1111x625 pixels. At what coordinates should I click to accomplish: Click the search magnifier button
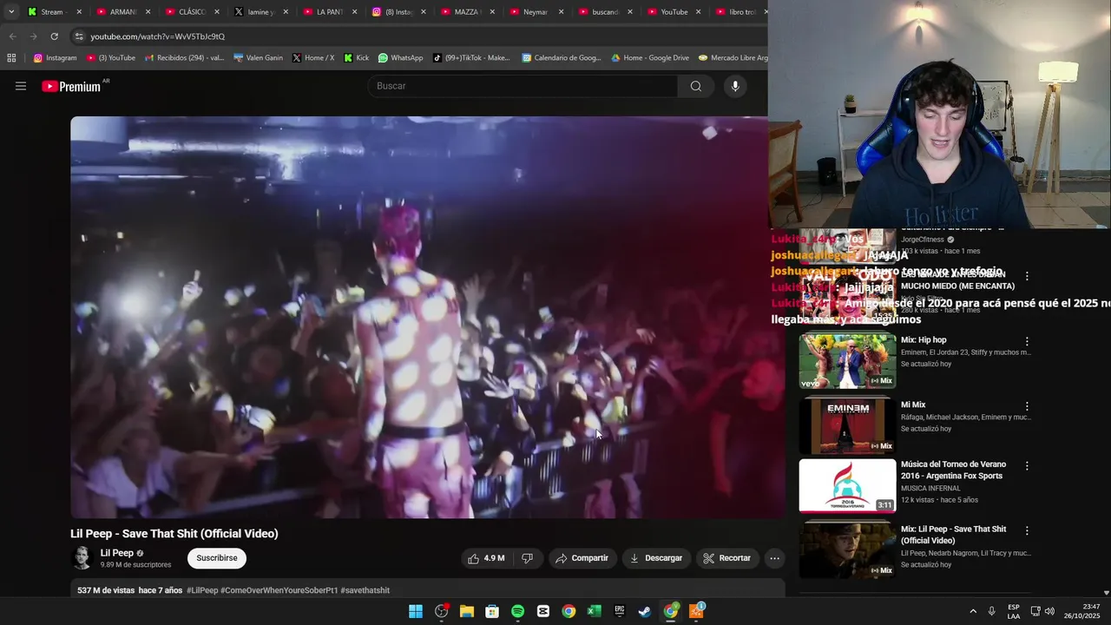pyautogui.click(x=695, y=86)
